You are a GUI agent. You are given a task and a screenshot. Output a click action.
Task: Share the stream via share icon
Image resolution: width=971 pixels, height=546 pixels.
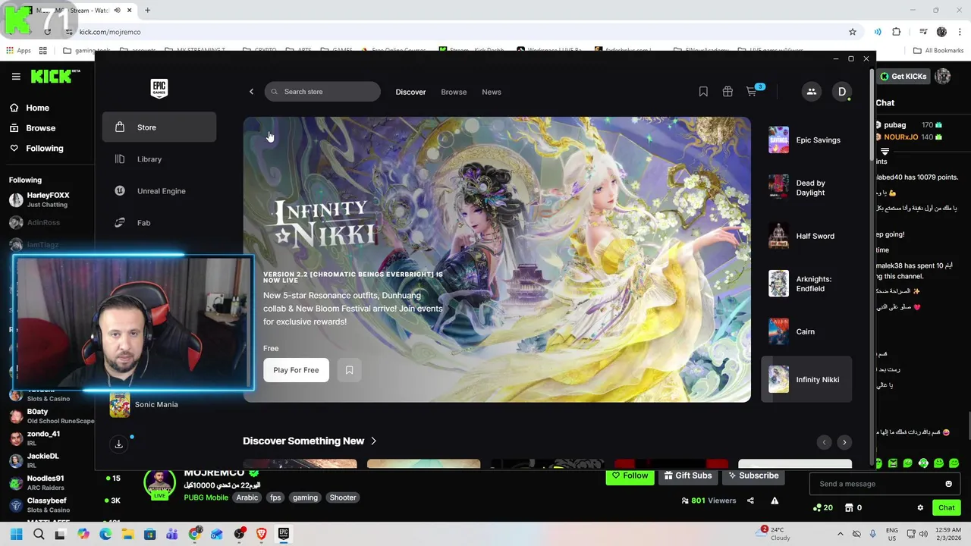[x=750, y=500]
